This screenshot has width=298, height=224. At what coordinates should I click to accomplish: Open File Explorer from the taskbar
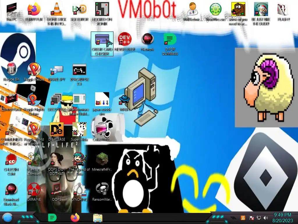98,218
